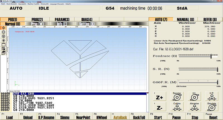Zoom in using the plus magnifier icon

coord(4,36)
